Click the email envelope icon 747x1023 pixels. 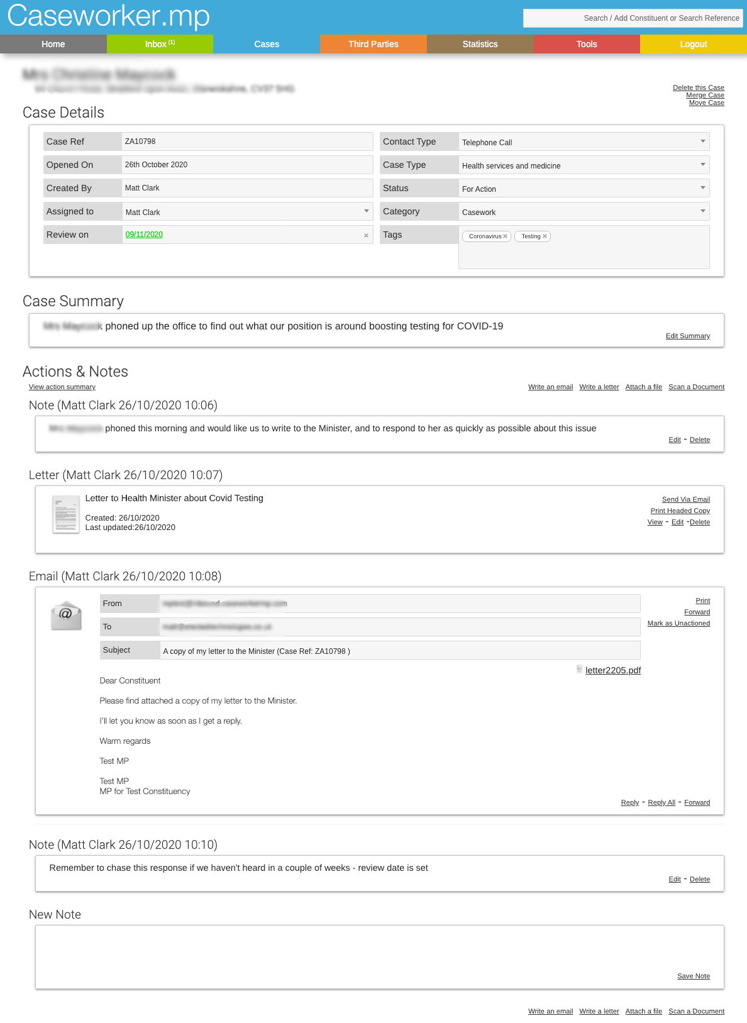[66, 615]
